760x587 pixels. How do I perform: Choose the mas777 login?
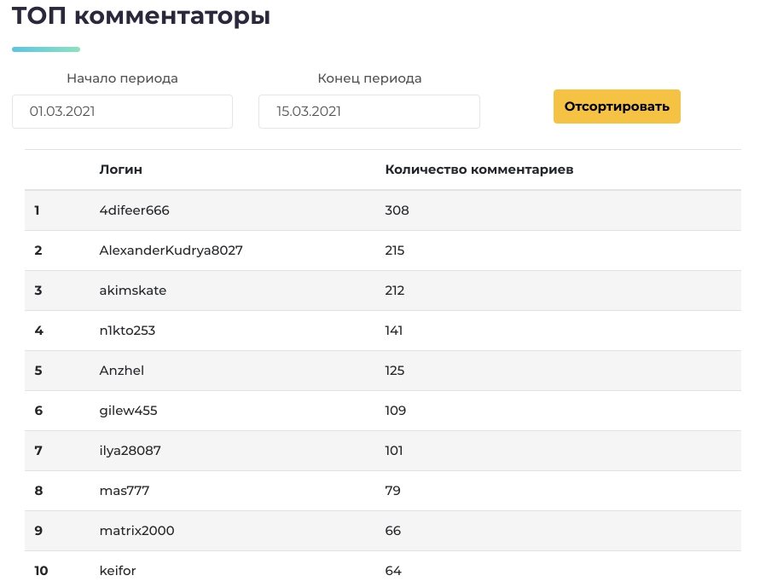(124, 491)
